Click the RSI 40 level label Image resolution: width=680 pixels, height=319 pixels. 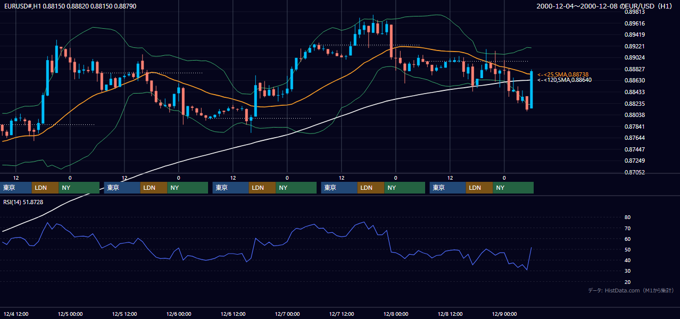coord(627,260)
